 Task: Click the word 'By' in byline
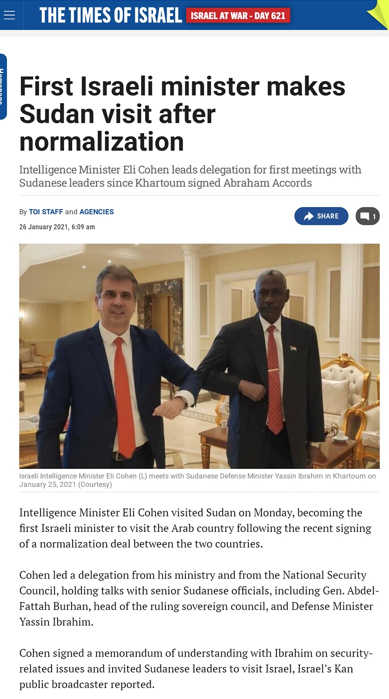click(x=23, y=212)
